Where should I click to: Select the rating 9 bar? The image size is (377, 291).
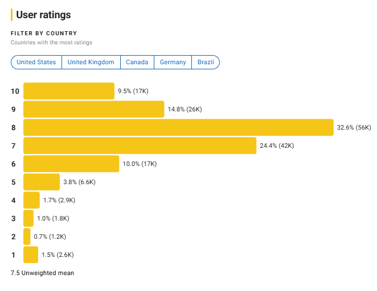click(x=93, y=109)
